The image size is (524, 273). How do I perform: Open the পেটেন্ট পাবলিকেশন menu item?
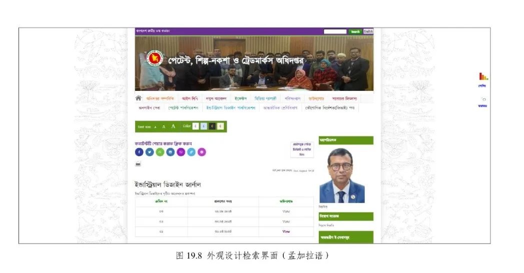pyautogui.click(x=183, y=107)
